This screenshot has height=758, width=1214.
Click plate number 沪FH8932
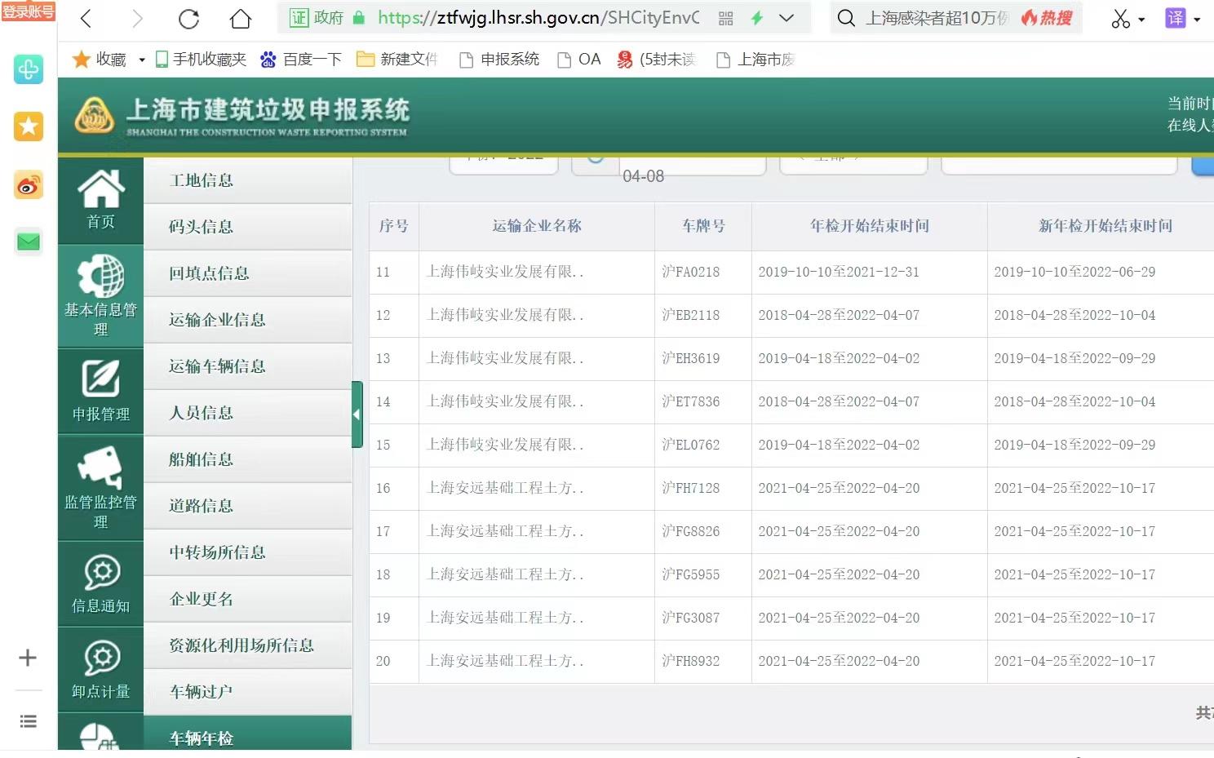691,661
